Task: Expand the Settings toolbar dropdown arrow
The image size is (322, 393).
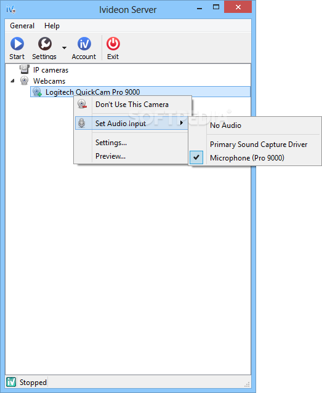Action: coord(64,47)
